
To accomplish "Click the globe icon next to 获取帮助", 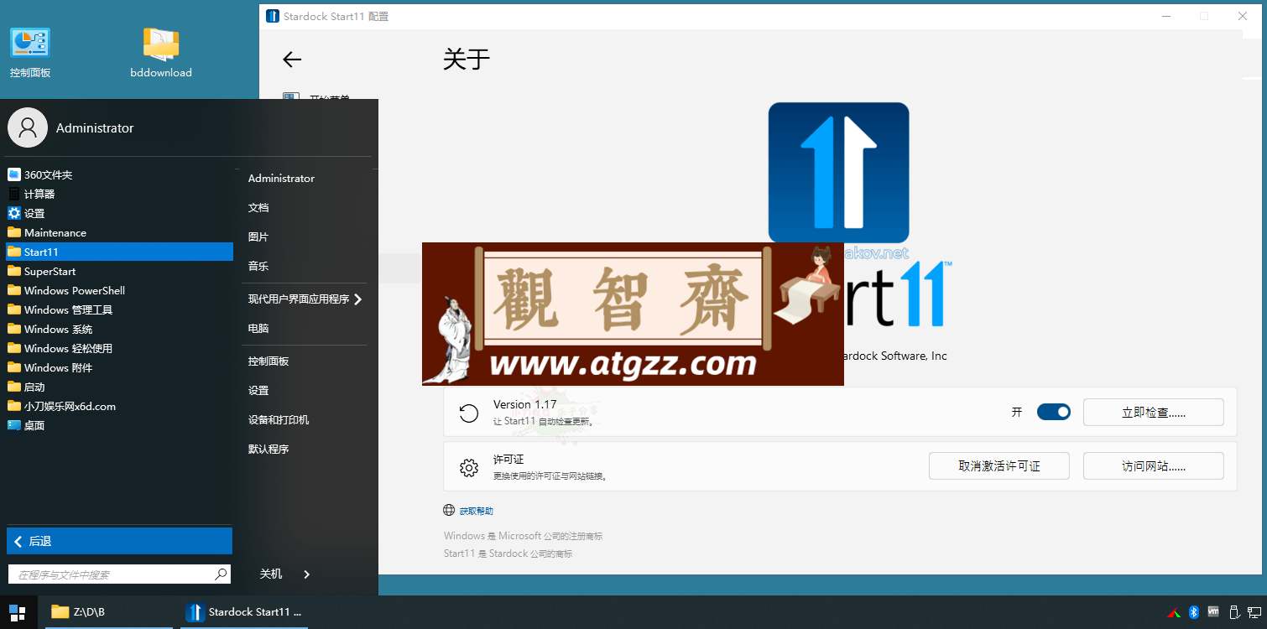I will (450, 510).
